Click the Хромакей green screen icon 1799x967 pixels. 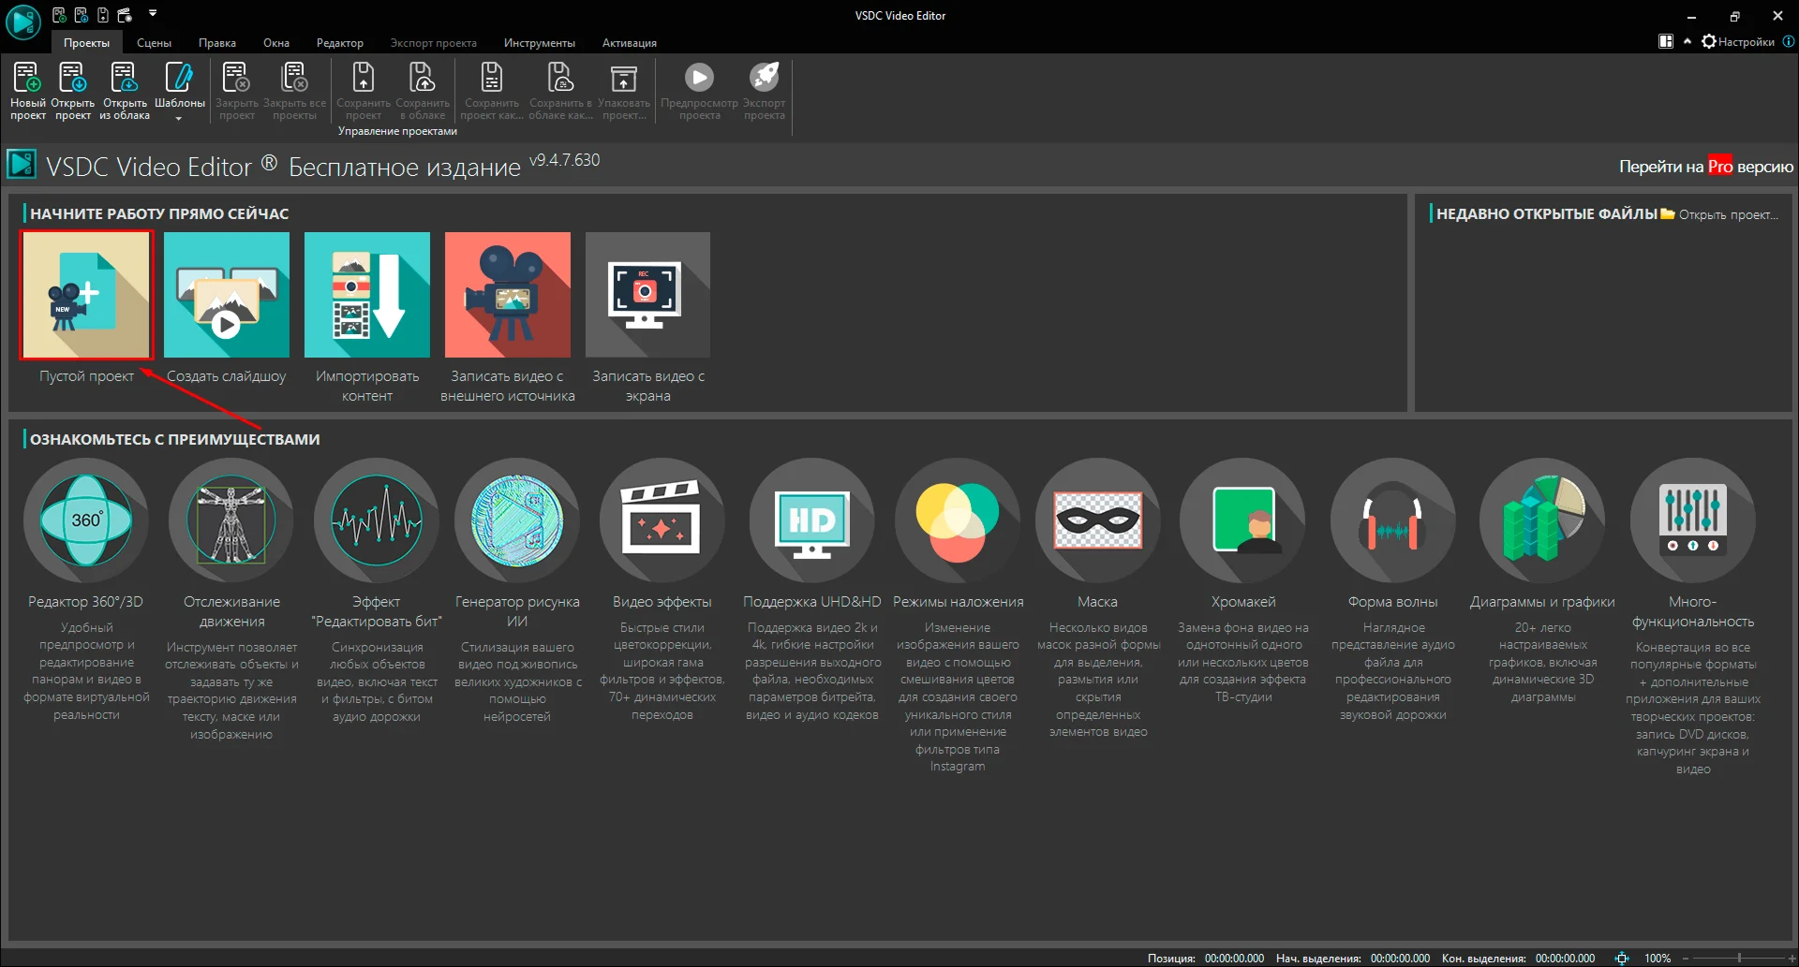click(x=1243, y=520)
